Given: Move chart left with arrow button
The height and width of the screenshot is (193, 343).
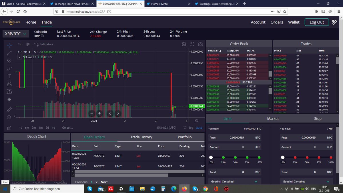Looking at the screenshot, I should (x=110, y=113).
